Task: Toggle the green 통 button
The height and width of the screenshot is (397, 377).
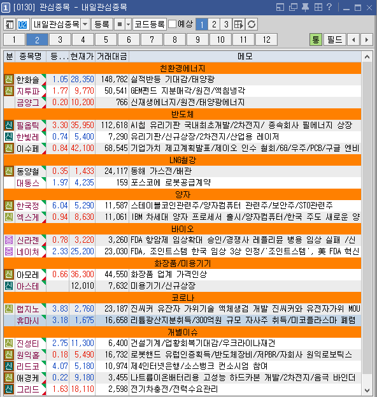Action: point(316,40)
